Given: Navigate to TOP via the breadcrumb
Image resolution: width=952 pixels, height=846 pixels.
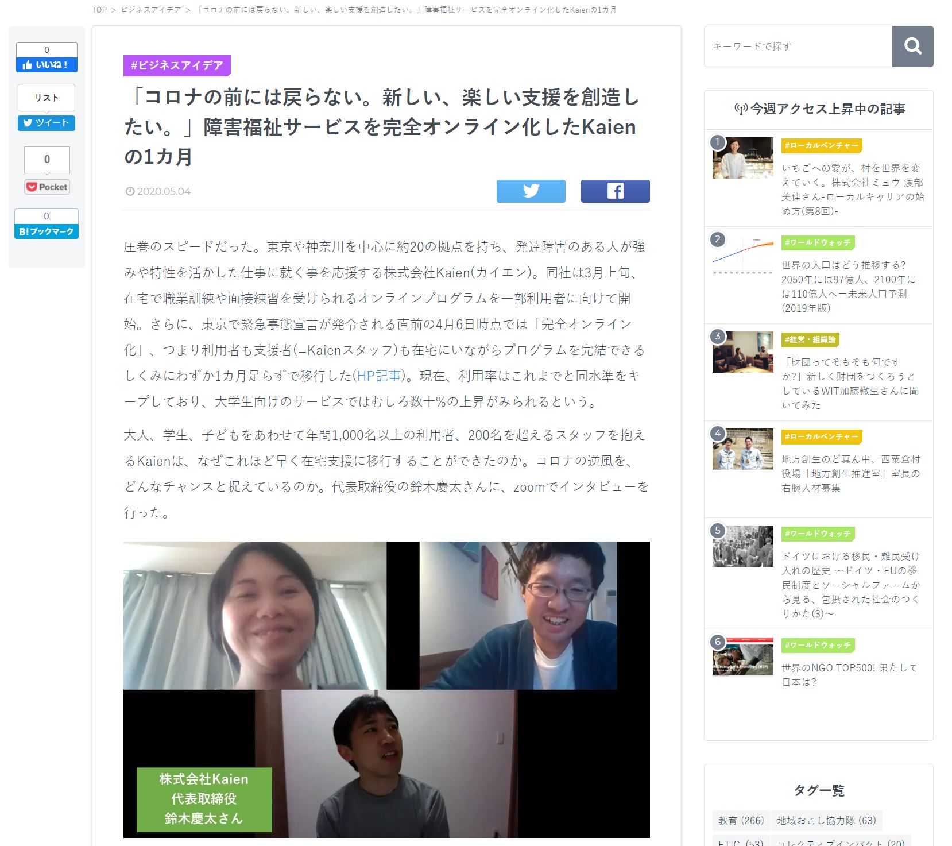Looking at the screenshot, I should point(98,9).
